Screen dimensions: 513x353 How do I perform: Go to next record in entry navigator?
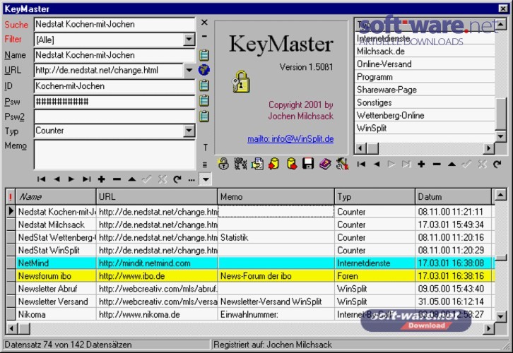tap(71, 179)
